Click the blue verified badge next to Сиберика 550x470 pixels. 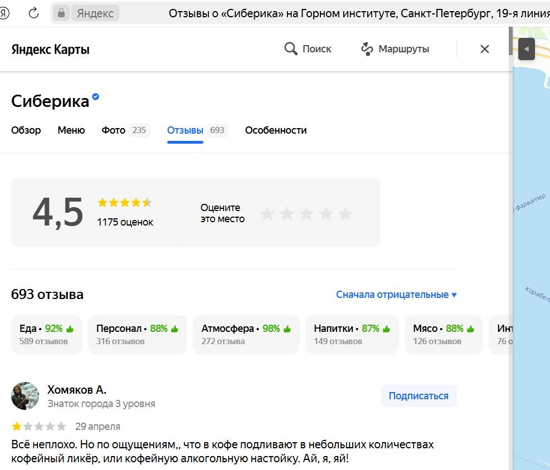95,96
